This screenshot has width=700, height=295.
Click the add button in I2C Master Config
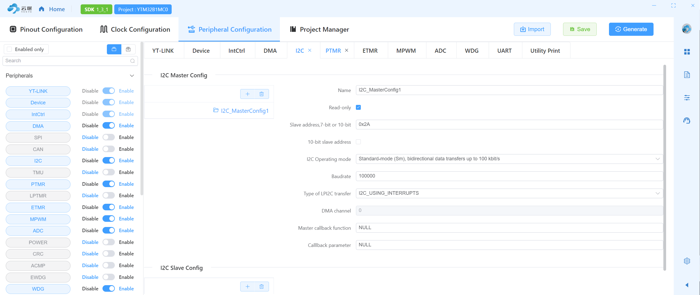click(x=247, y=94)
